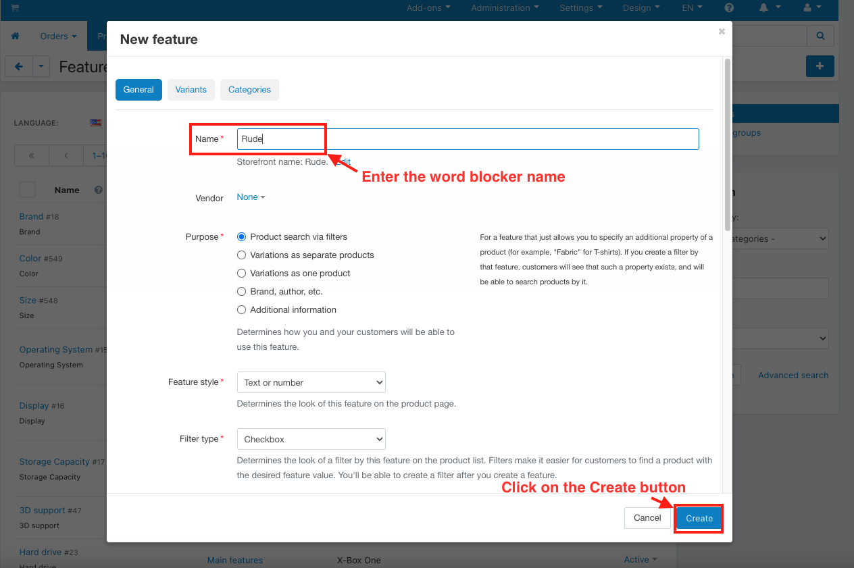Screen dimensions: 854x568
Task: Open the Filter type dropdown
Action: click(311, 439)
